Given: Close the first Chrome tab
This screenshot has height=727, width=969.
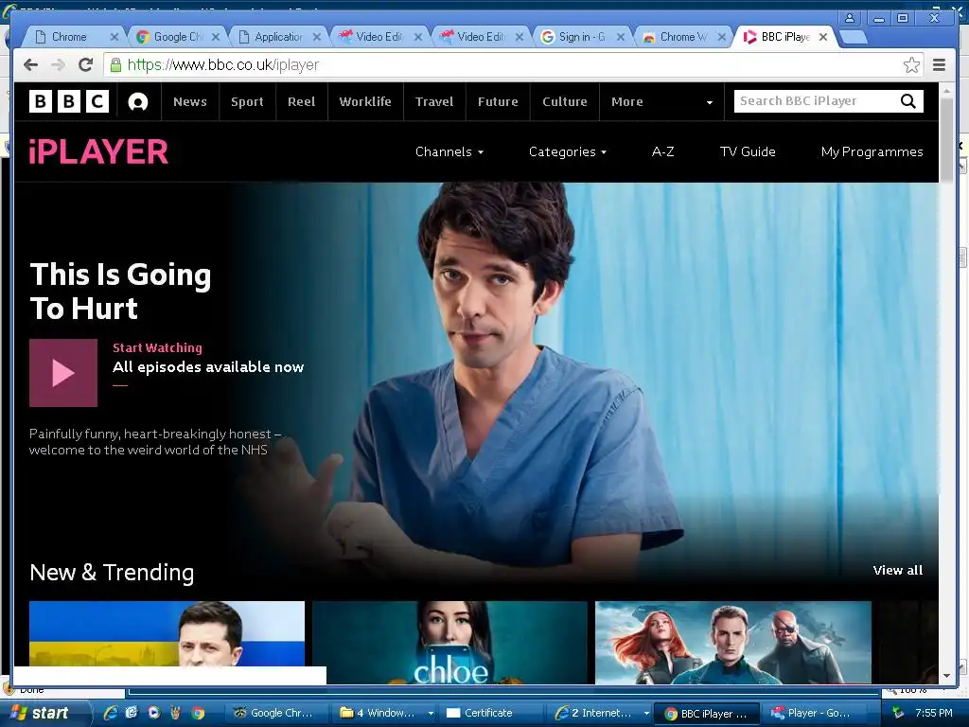Looking at the screenshot, I should (114, 37).
